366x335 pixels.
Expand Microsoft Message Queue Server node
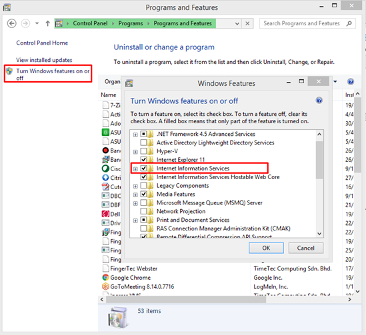click(135, 203)
